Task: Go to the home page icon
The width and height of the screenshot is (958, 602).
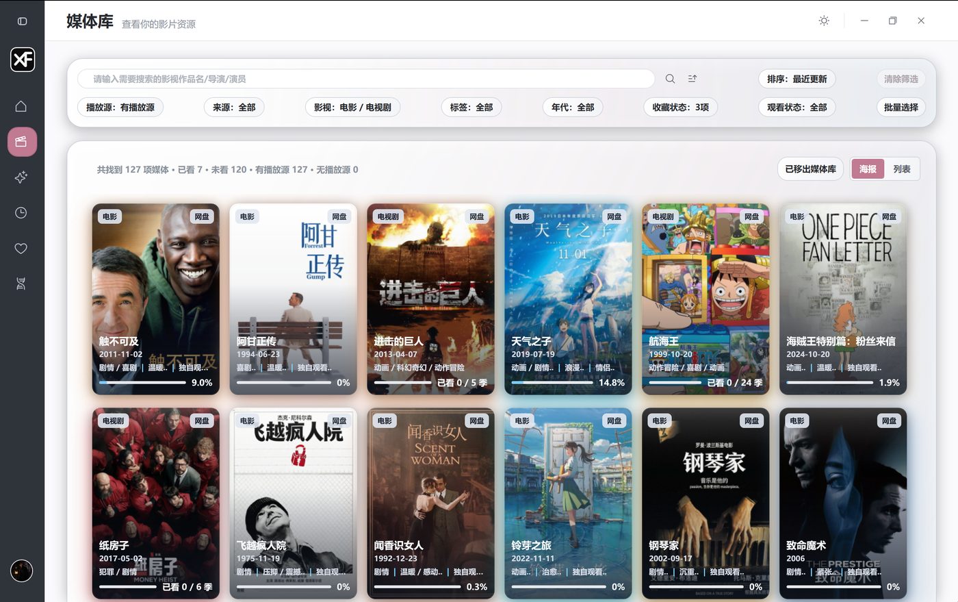Action: coord(21,106)
